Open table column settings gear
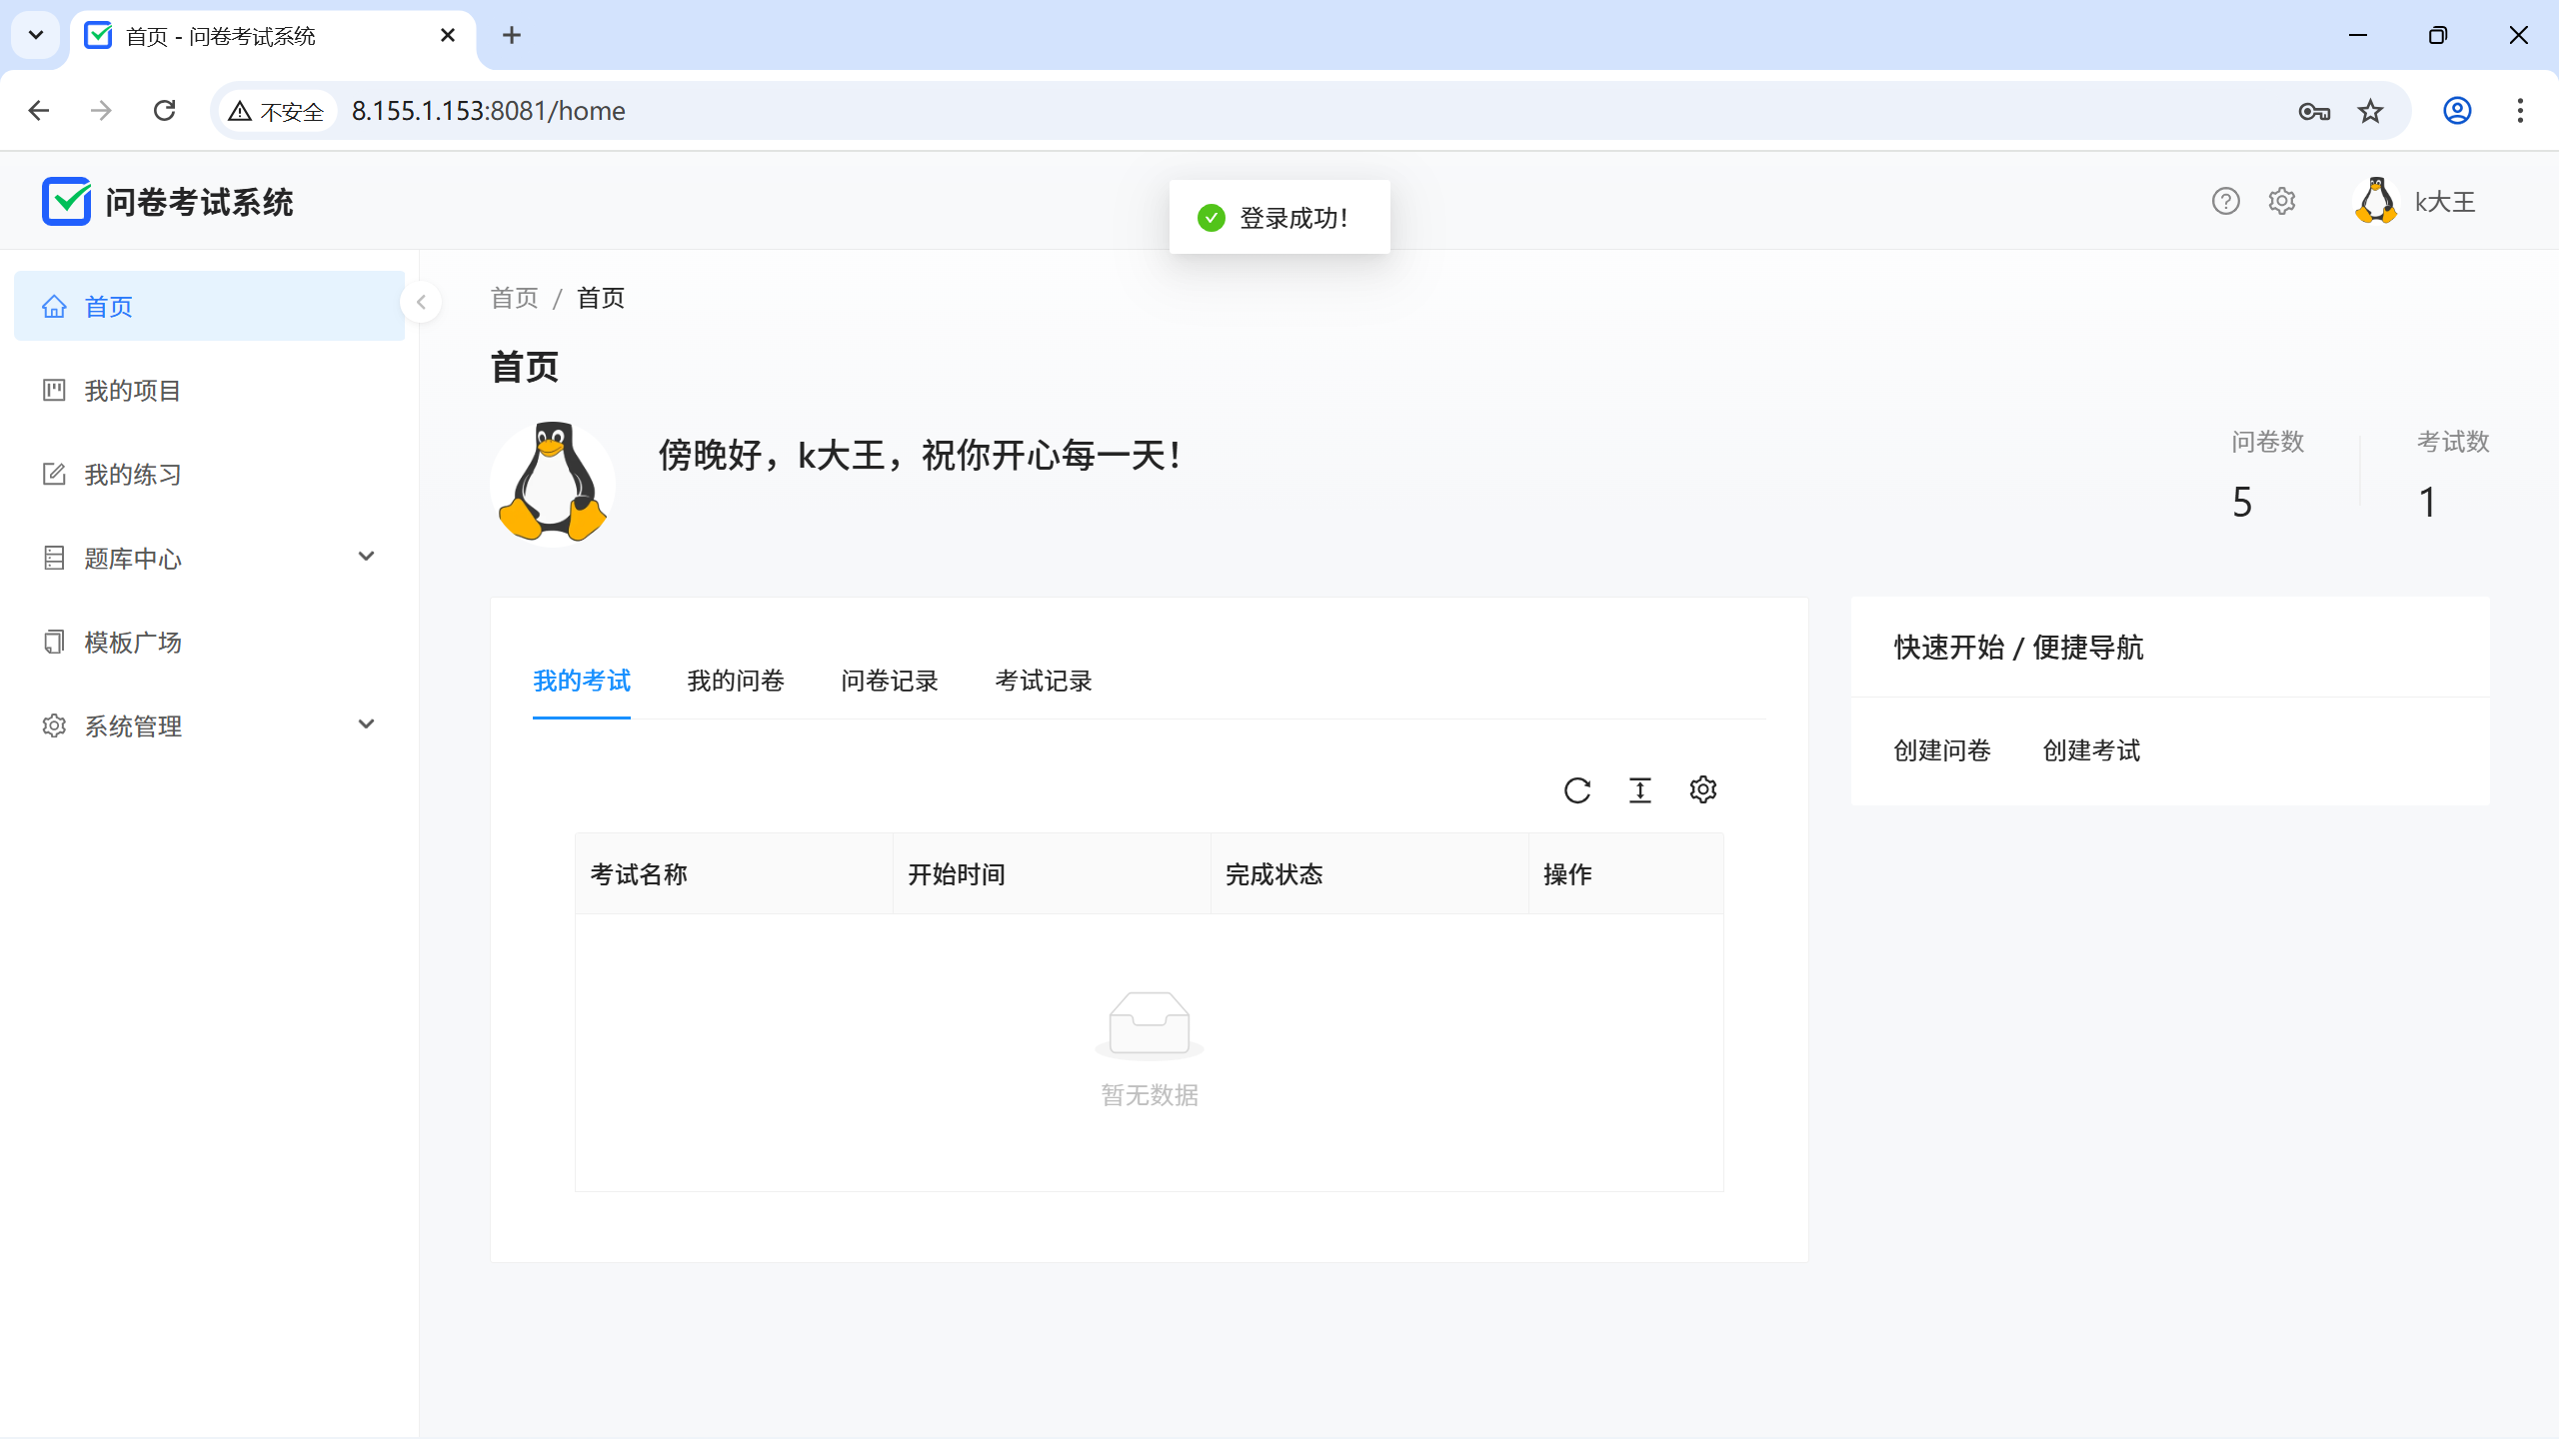The image size is (2559, 1439). (1703, 790)
